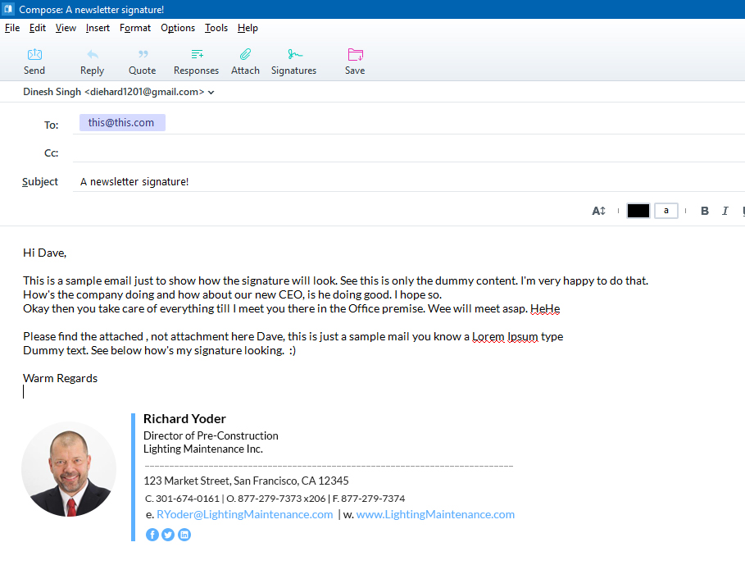
Task: Click the underlined word 'Lorem'
Action: (488, 336)
